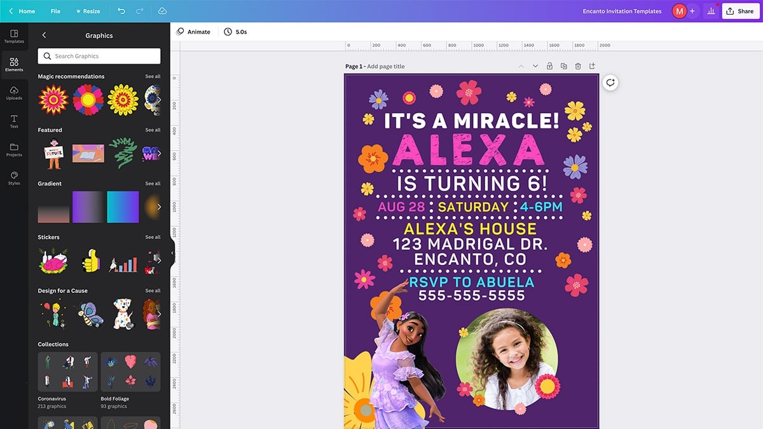The height and width of the screenshot is (429, 763).
Task: Delete page with the trash icon
Action: 578,66
